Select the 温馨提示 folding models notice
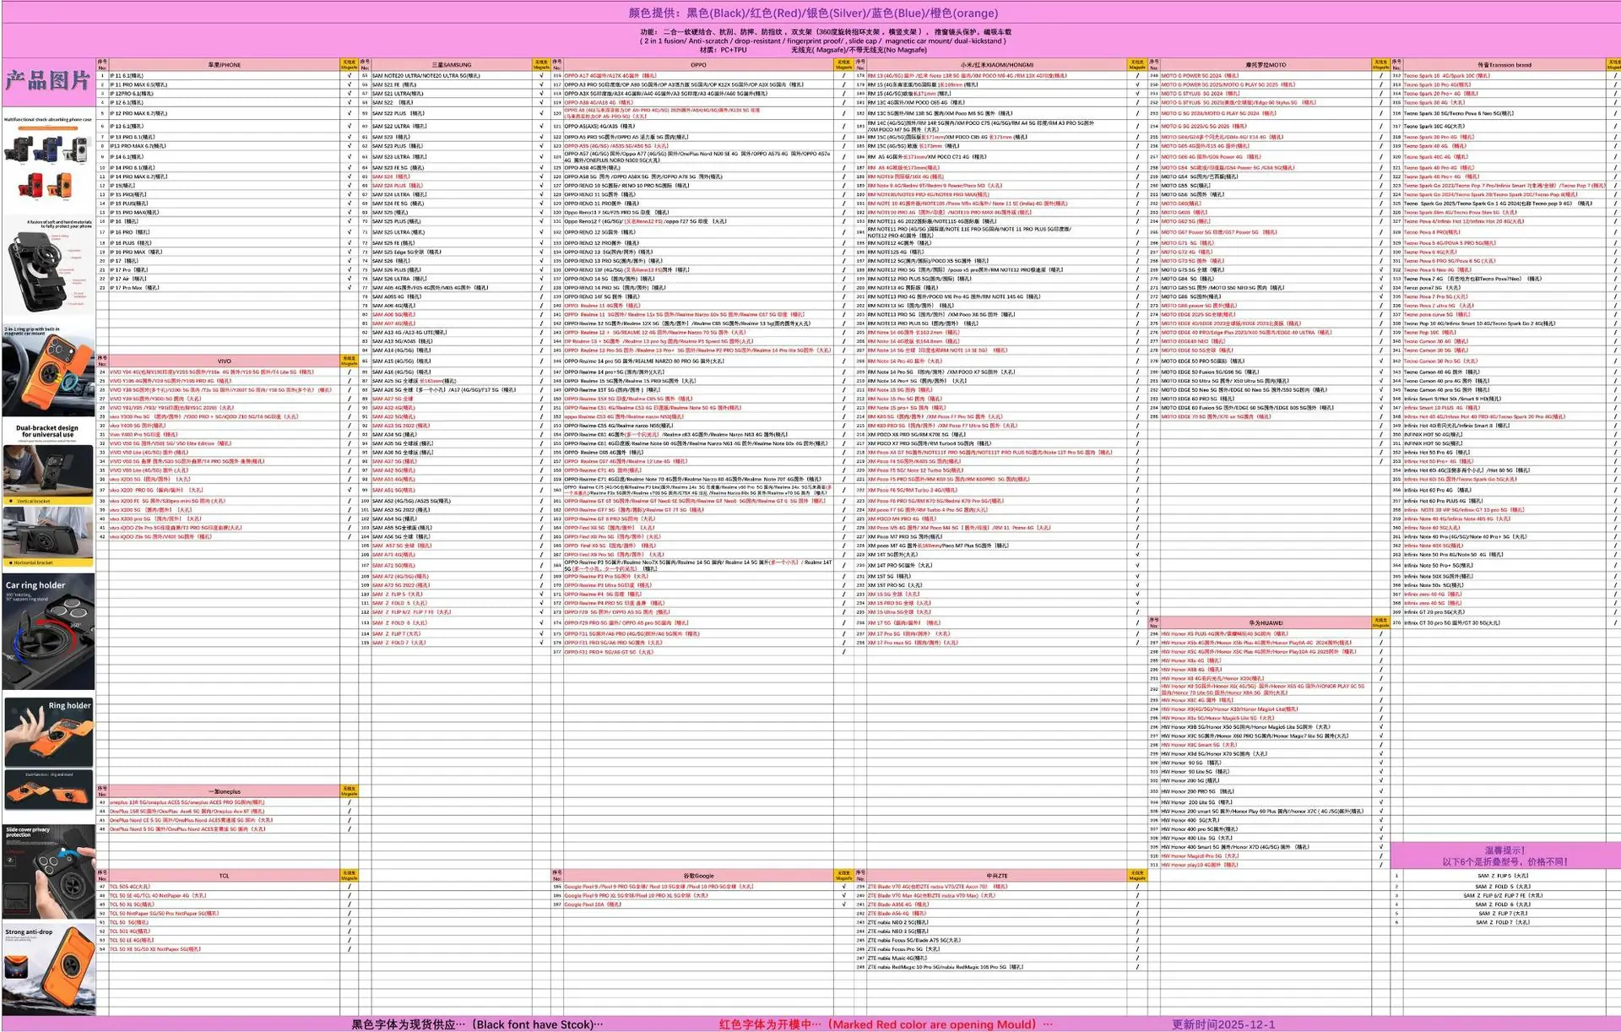This screenshot has width=1621, height=1032. (x=1504, y=856)
